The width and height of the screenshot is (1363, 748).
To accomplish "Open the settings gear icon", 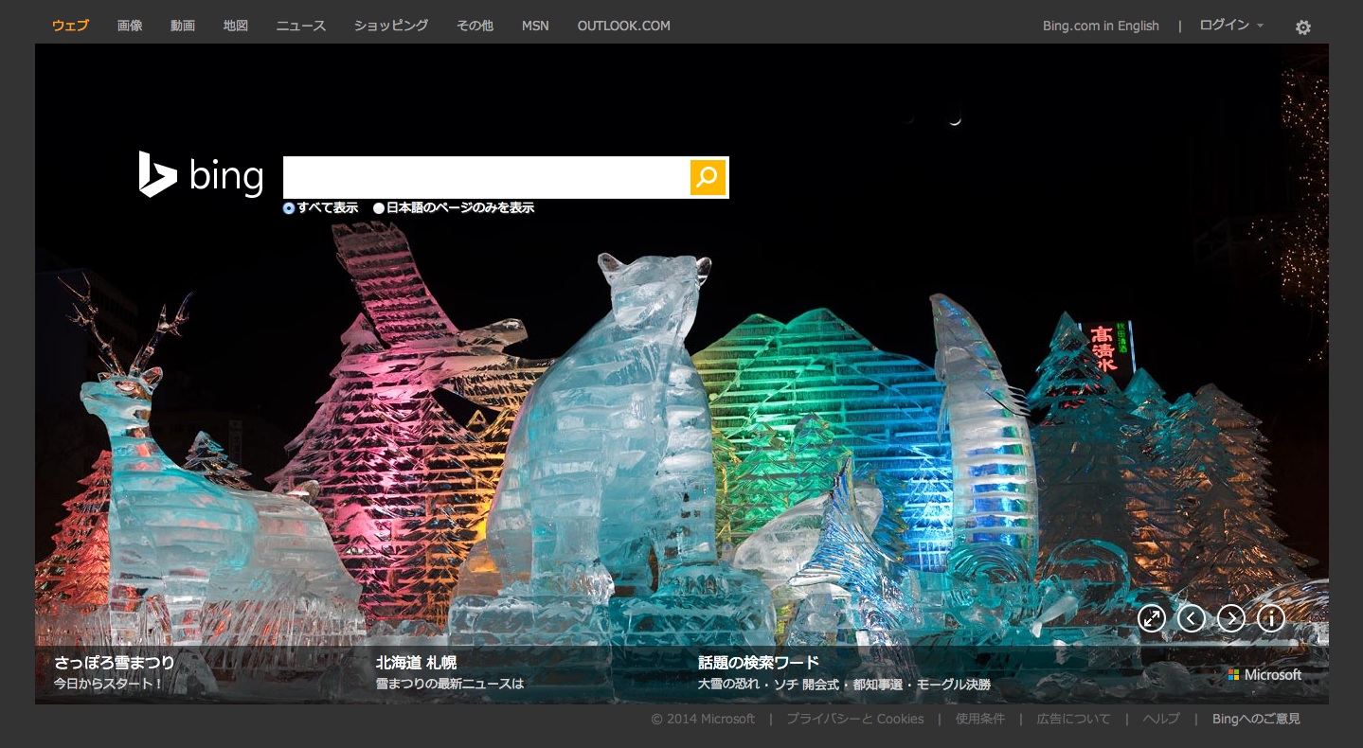I will (1303, 27).
